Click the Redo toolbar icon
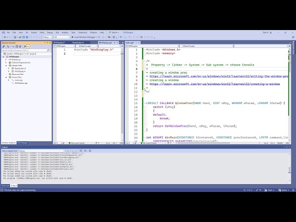The width and height of the screenshot is (296, 222). (37, 37)
